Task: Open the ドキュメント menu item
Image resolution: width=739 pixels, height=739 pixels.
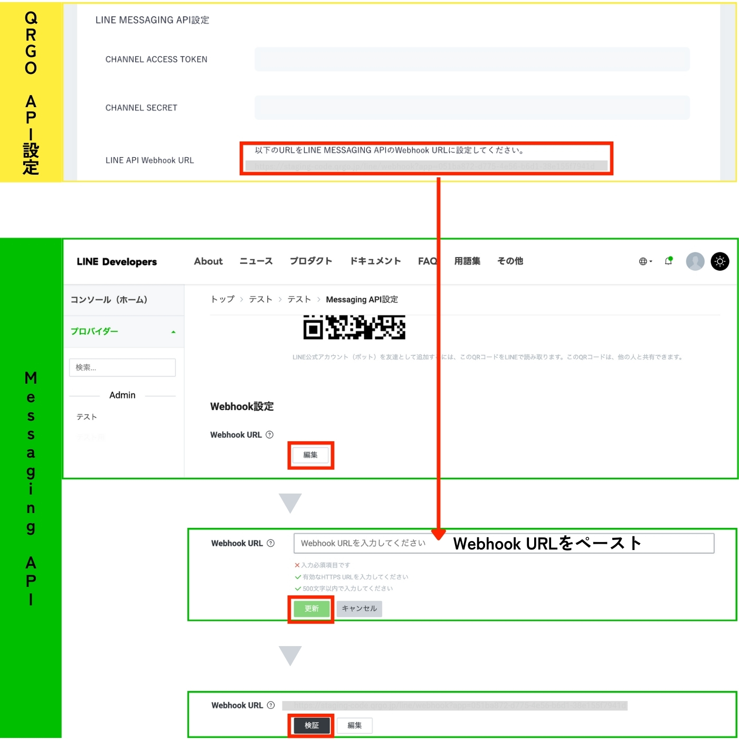Action: click(x=375, y=261)
